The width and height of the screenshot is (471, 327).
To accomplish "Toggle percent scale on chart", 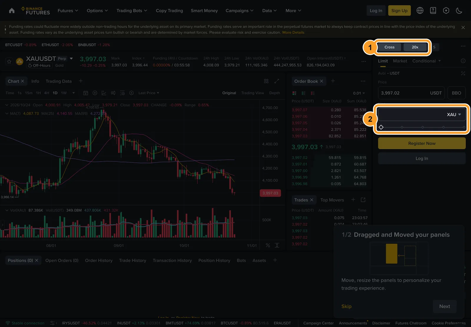I will (268, 245).
